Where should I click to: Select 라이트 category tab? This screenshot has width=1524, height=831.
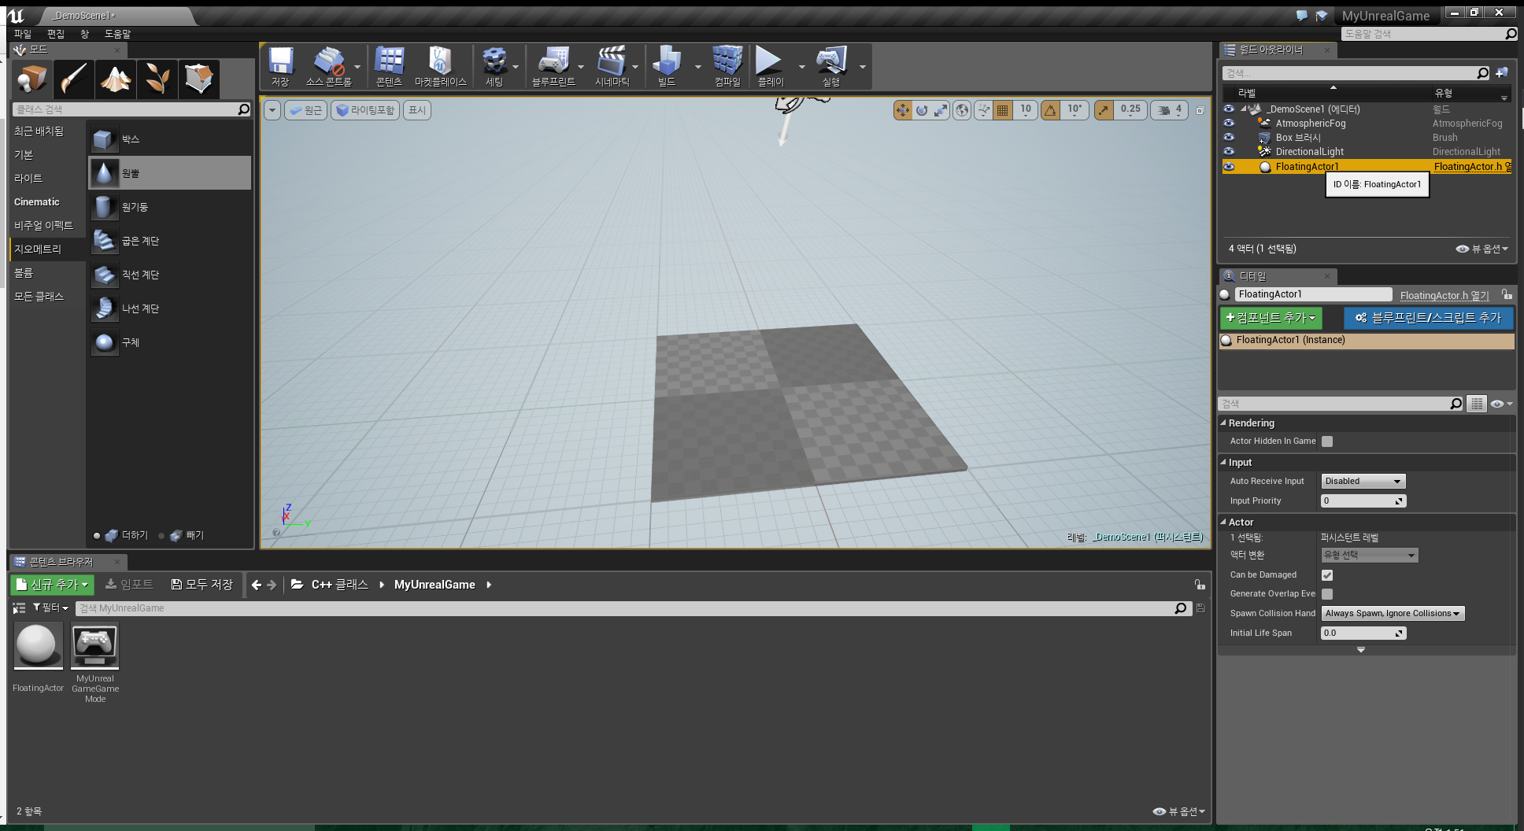click(x=47, y=179)
